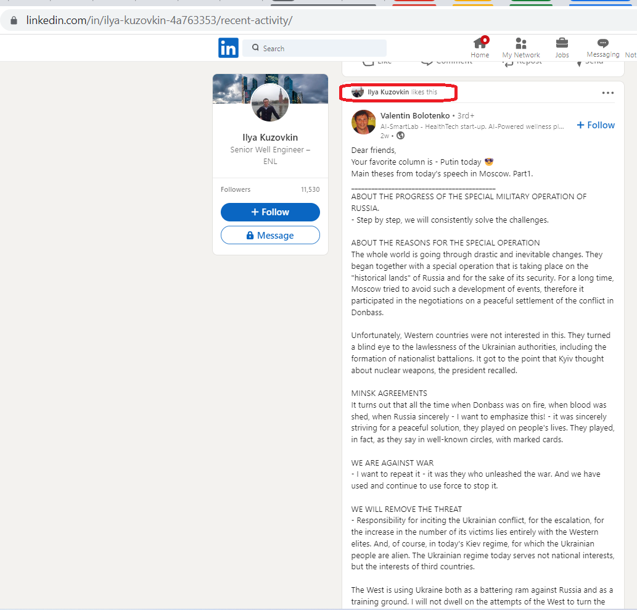Click the 'WE ARE AGAINST WAR' heading
Screen dimensions: 637x610
(392, 463)
